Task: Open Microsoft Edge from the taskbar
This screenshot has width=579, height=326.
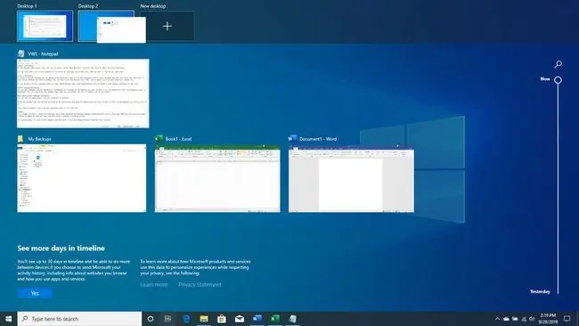Action: coord(186,319)
